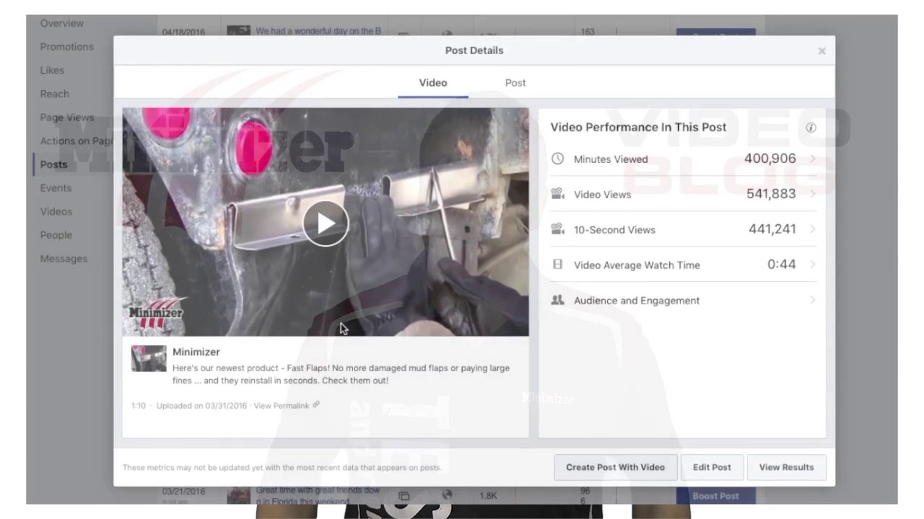Play the Fast Flaps video
The width and height of the screenshot is (924, 519).
[326, 223]
